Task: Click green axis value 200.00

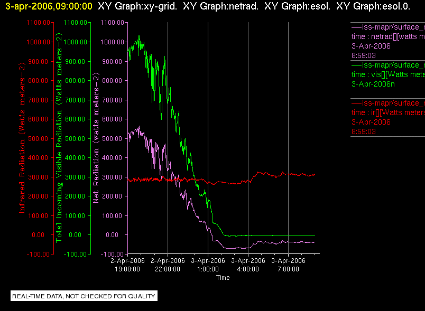Action: [x=75, y=196]
